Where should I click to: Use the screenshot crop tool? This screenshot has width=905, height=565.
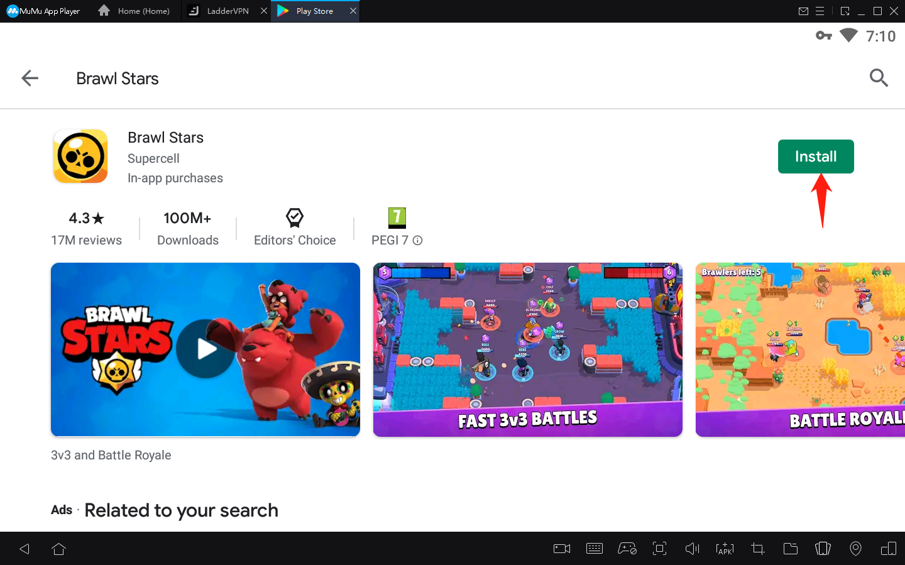click(x=757, y=548)
